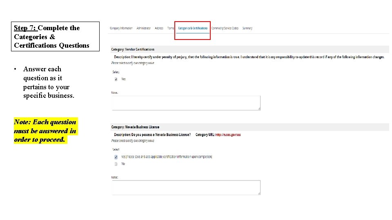Click 'Category: Vendor Certifications' heading
The height and width of the screenshot is (220, 392).
pos(133,49)
